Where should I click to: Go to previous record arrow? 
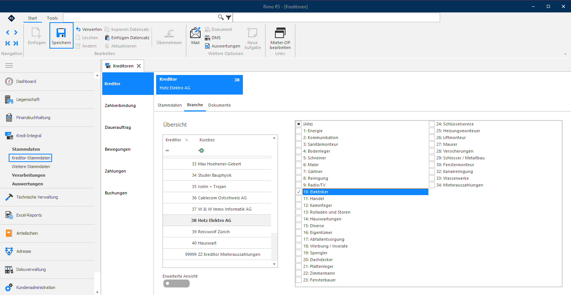coord(8,33)
